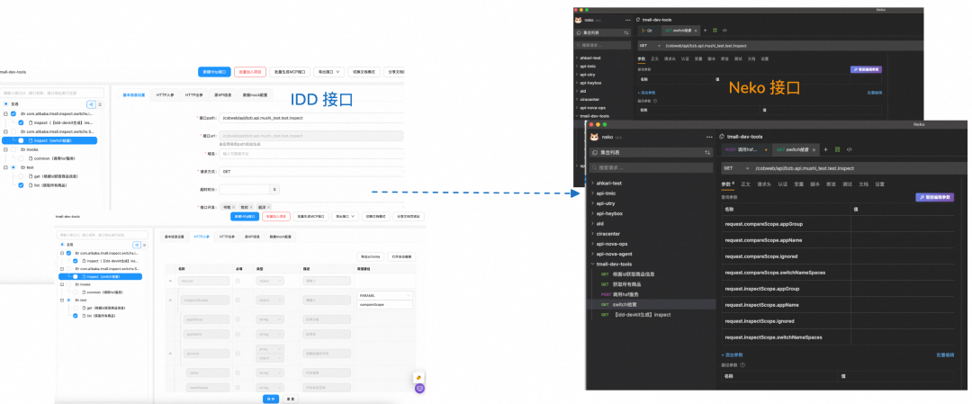
Task: Expand the ciracenter collection in front Neko window
Action: coord(592,234)
